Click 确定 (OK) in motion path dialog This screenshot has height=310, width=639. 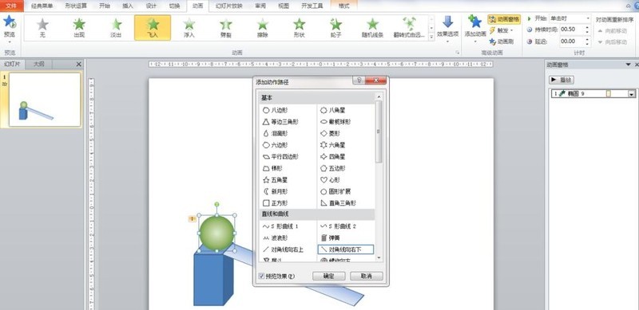pos(328,277)
